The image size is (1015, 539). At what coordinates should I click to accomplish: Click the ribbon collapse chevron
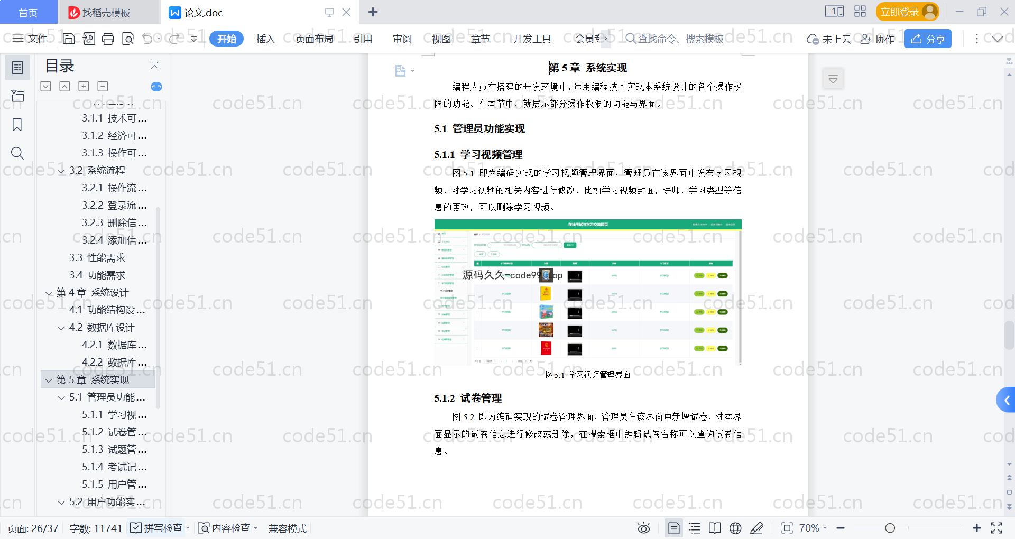tap(997, 39)
